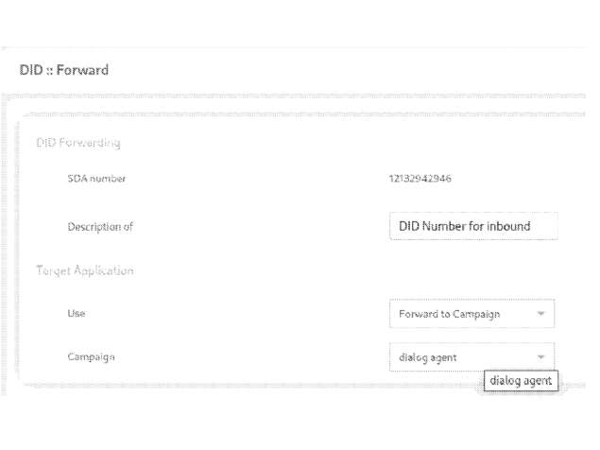Click the chevron arrow on the Campaign dropdown
This screenshot has height=450, width=600.
540,357
